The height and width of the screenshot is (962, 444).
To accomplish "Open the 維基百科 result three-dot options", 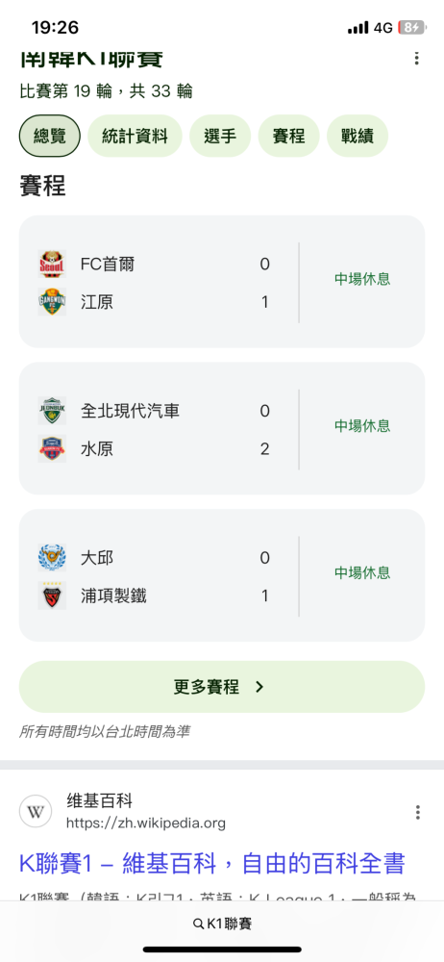I will coord(418,812).
